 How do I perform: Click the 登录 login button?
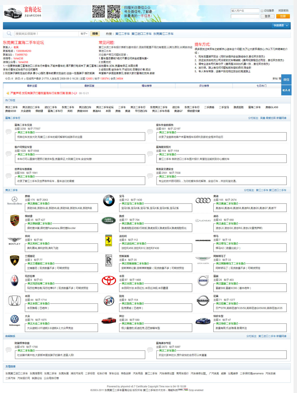[268, 16]
